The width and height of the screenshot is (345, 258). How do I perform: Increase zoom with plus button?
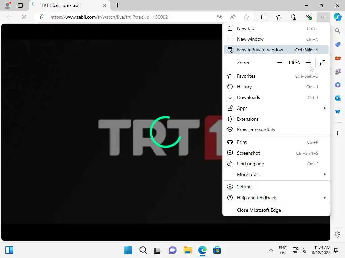coord(308,63)
